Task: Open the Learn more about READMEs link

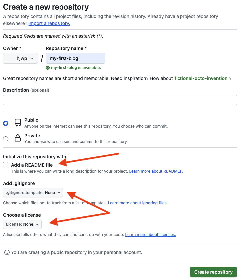Action: tap(156, 171)
